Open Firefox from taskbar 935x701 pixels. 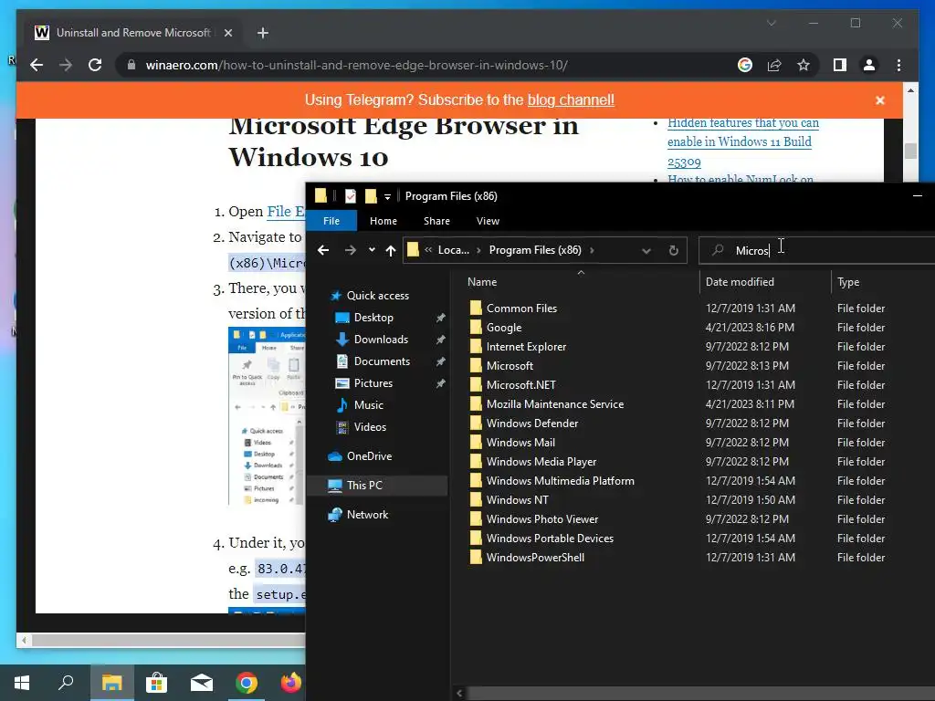tap(291, 683)
